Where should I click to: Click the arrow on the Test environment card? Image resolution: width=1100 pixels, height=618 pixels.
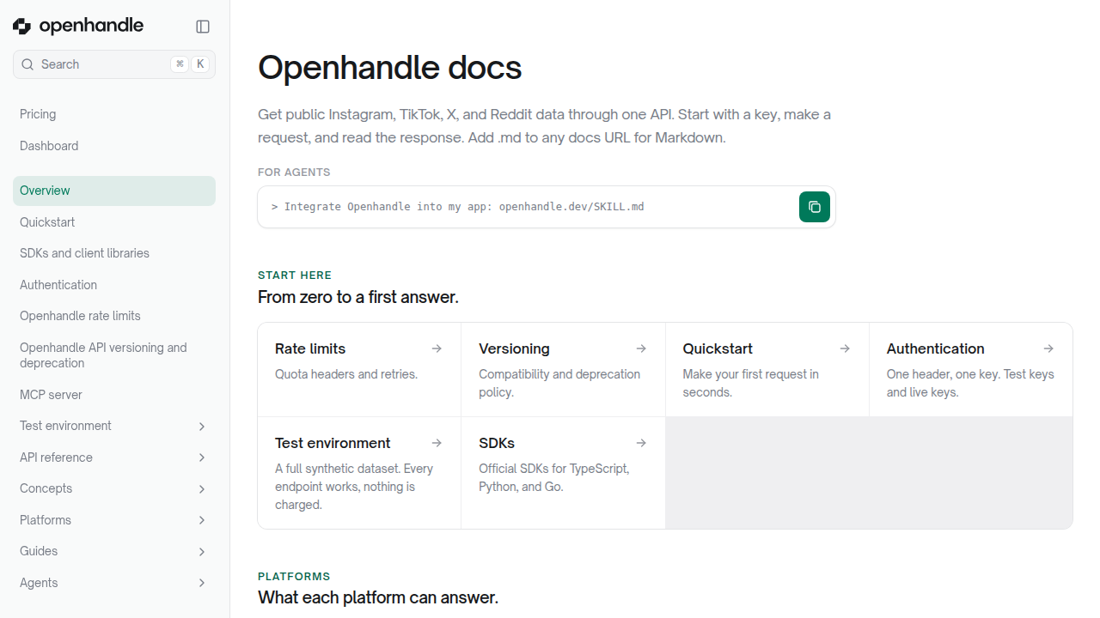click(437, 443)
